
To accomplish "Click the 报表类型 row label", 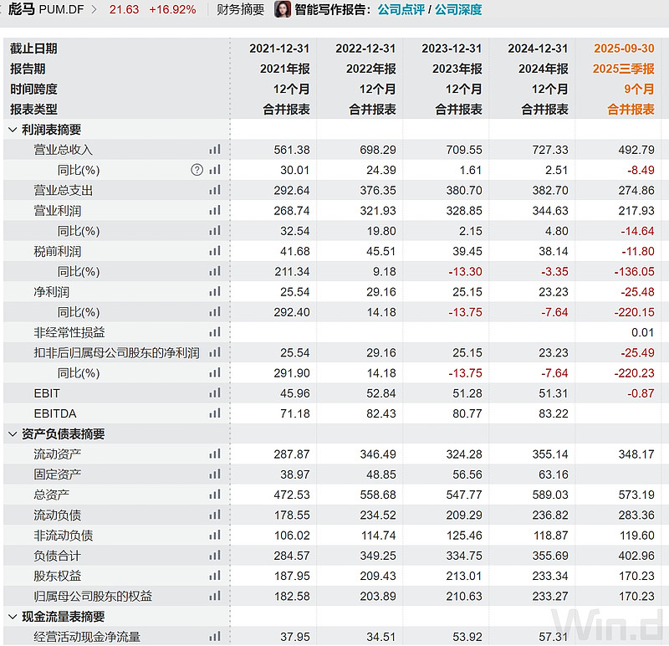I will 33,110.
